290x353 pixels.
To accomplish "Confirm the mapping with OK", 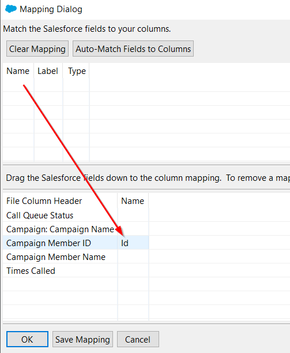I will [x=27, y=339].
